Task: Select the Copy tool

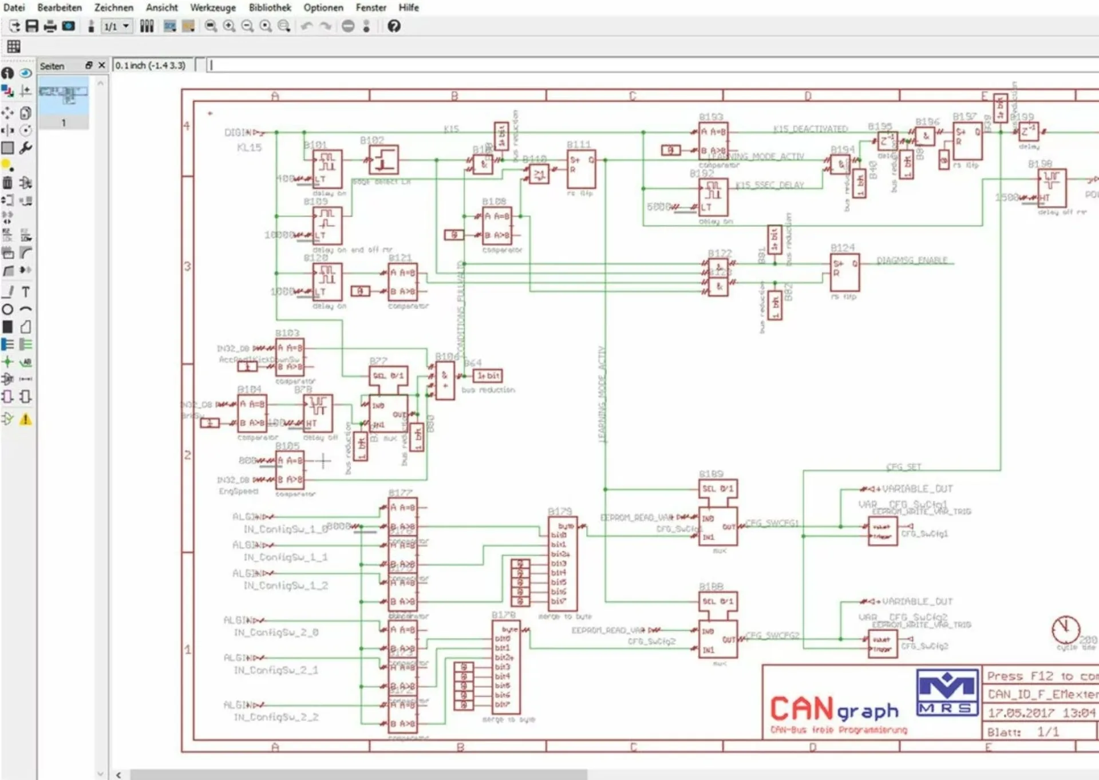Action: coord(26,113)
